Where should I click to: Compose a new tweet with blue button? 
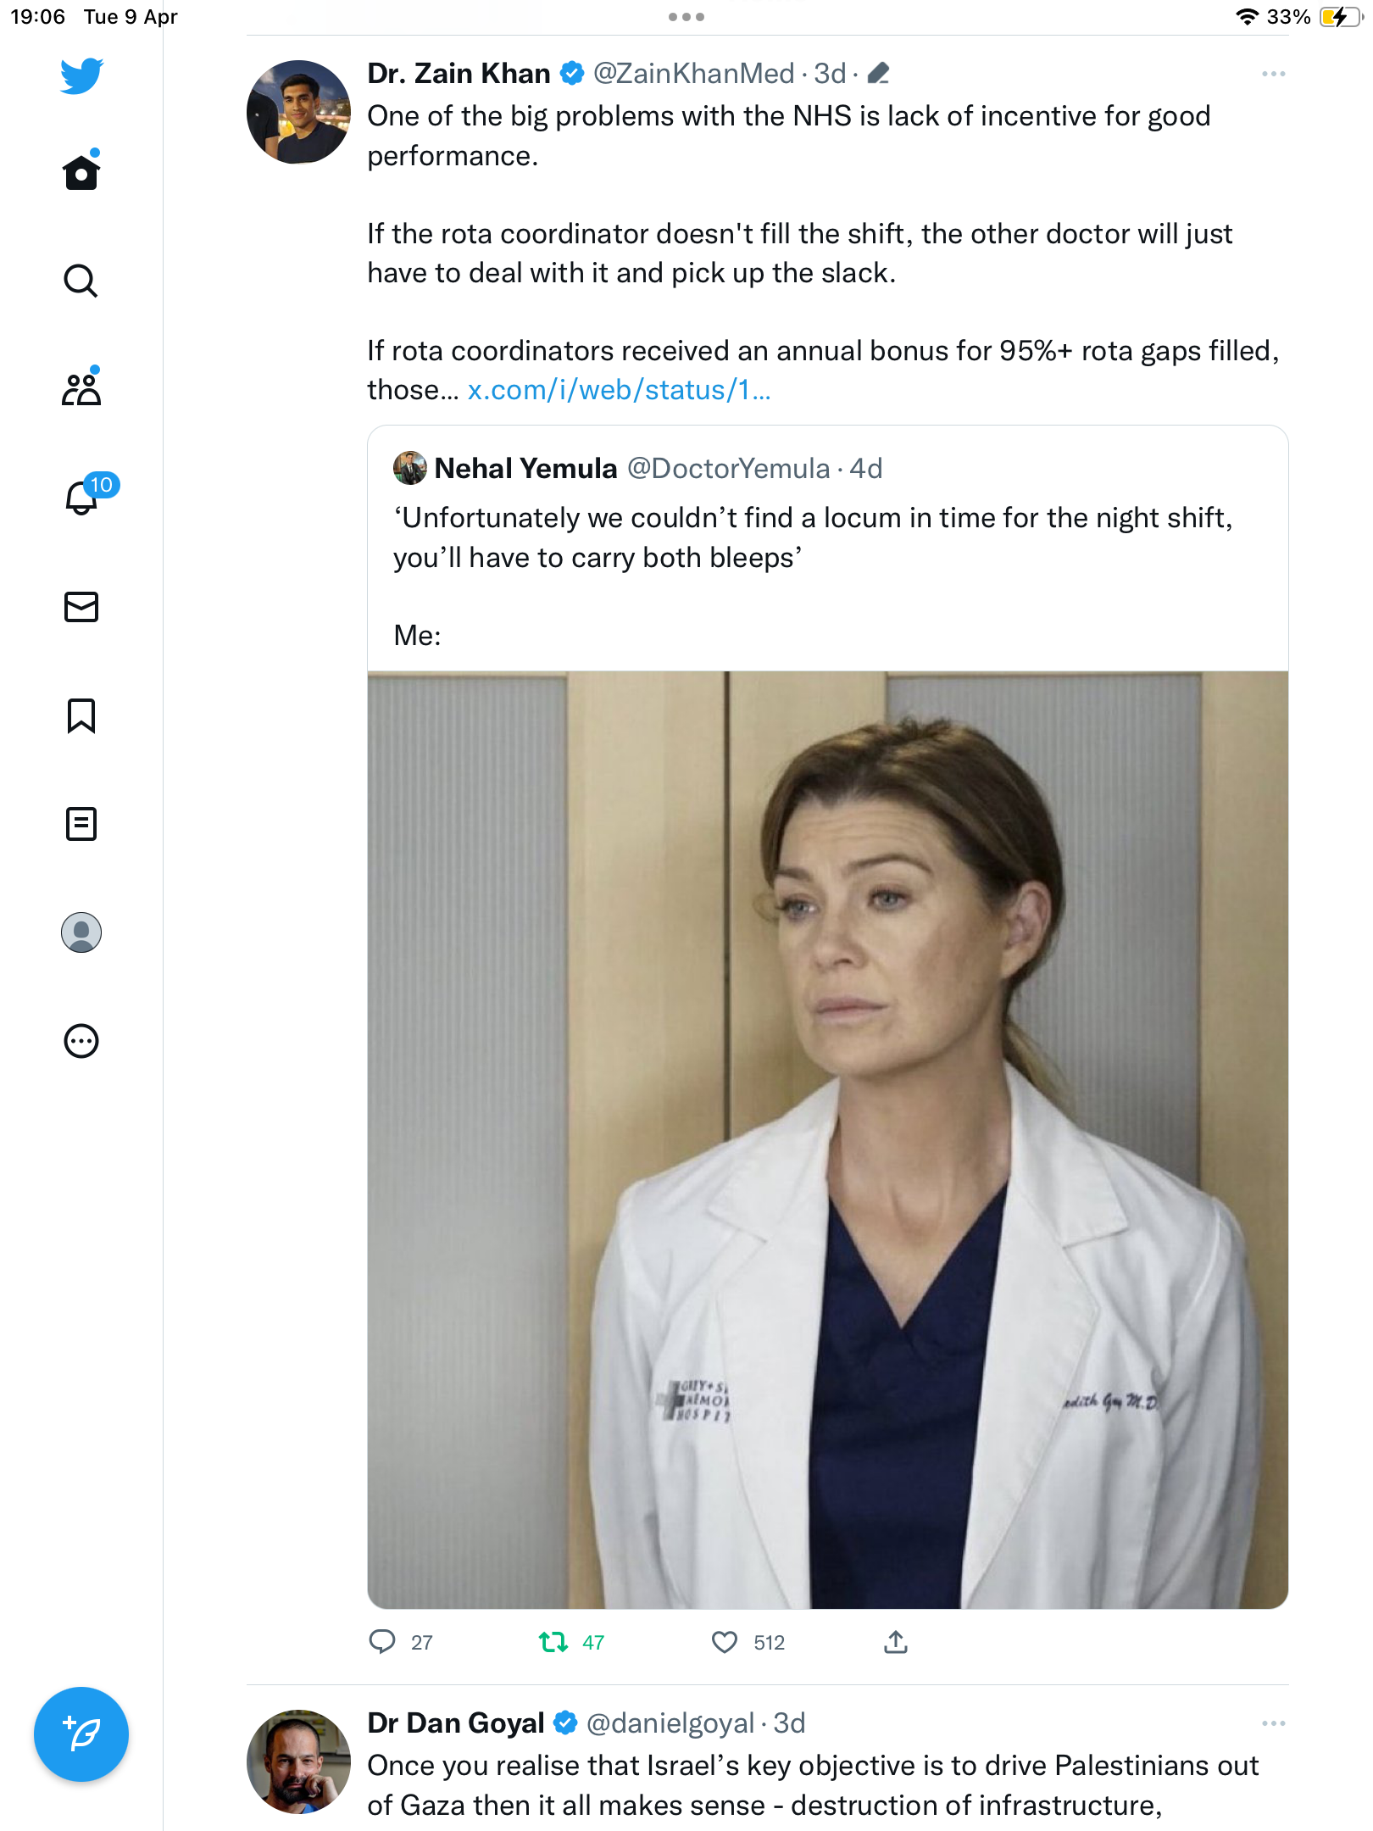81,1734
